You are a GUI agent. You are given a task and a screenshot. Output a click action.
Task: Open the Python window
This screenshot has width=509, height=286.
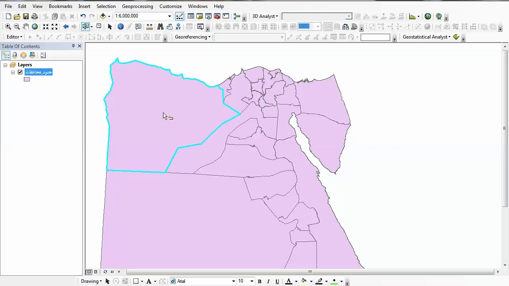[226, 16]
